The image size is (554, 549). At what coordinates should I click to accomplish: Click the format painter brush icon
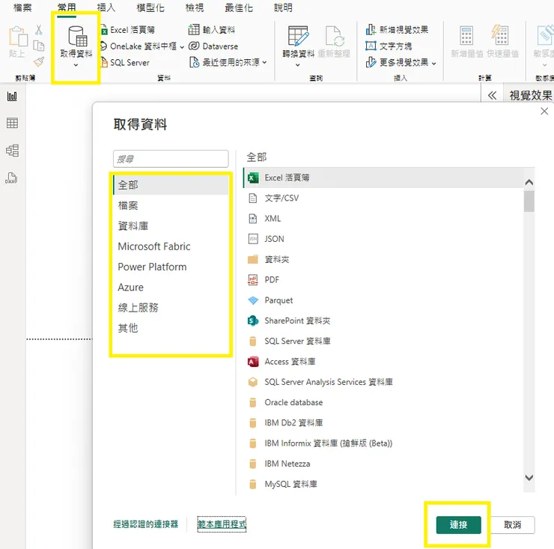click(39, 62)
